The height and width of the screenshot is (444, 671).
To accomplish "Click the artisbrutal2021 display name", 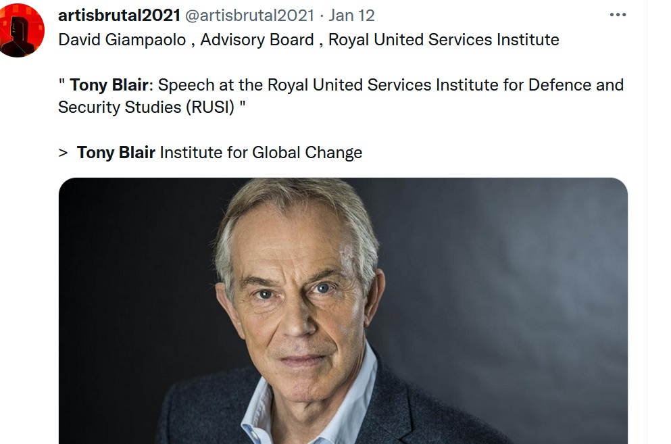I will tap(119, 15).
